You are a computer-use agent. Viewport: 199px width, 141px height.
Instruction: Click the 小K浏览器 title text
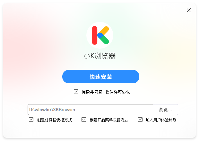tap(99, 56)
